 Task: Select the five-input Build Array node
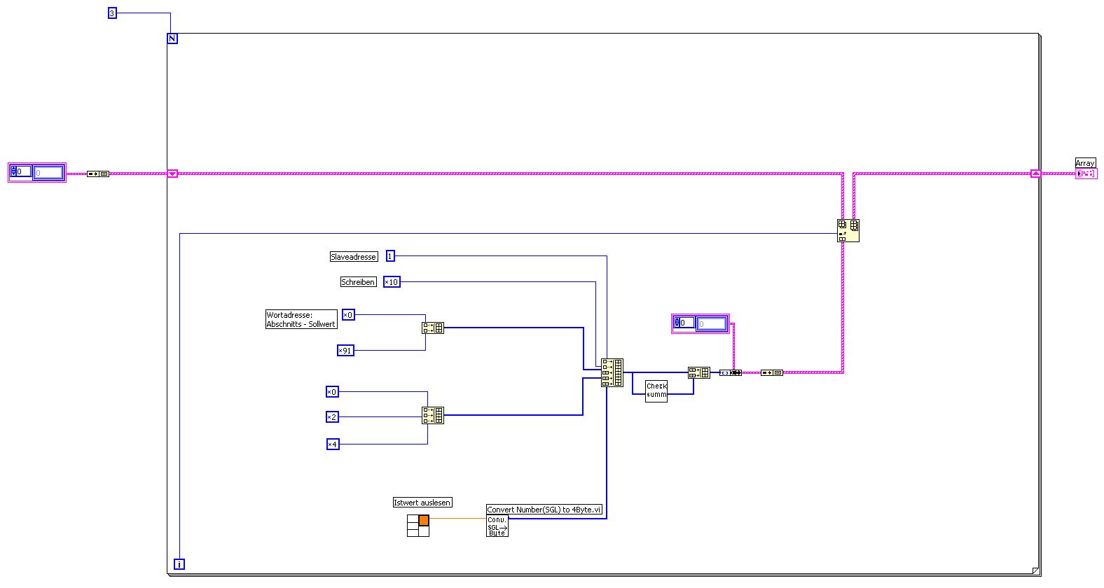tap(612, 372)
